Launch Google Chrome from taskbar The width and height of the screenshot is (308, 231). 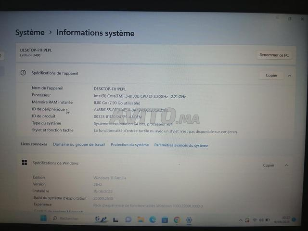(x=177, y=220)
